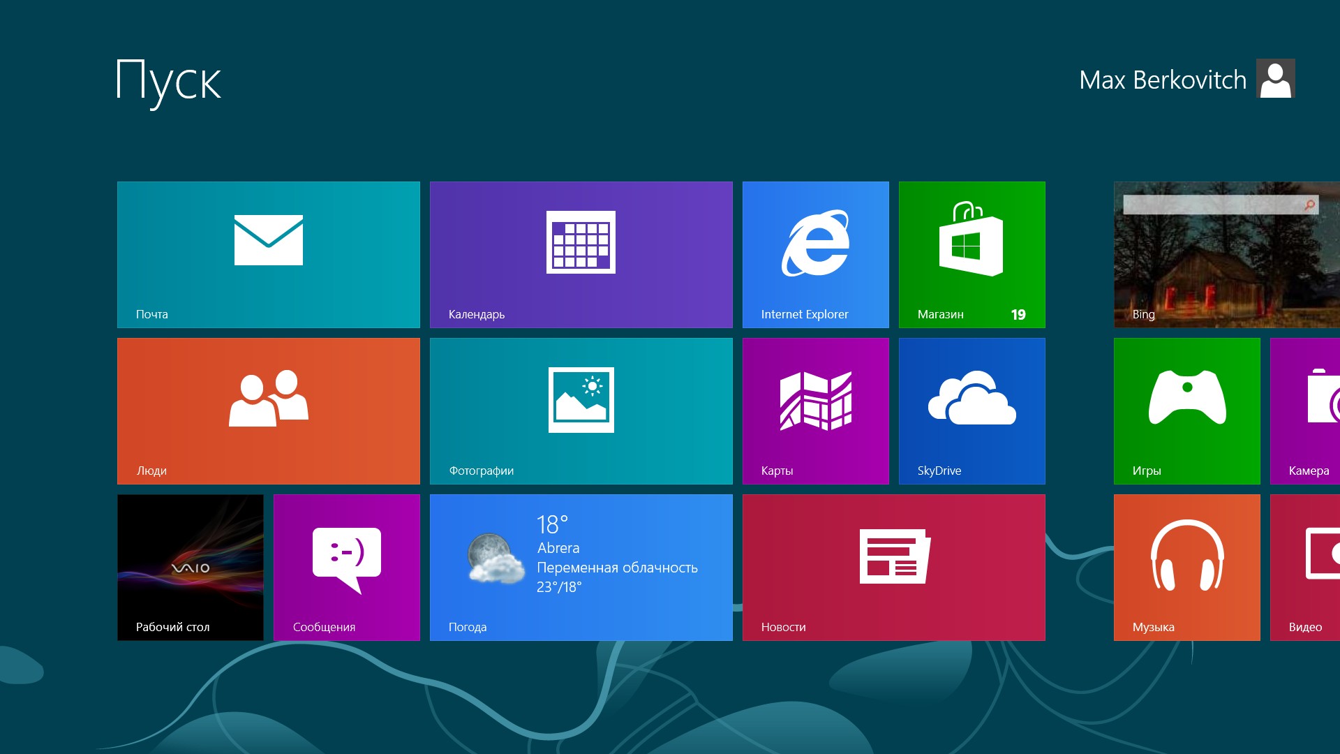The image size is (1340, 754).
Task: Open the Камера camera tile
Action: pos(1305,411)
